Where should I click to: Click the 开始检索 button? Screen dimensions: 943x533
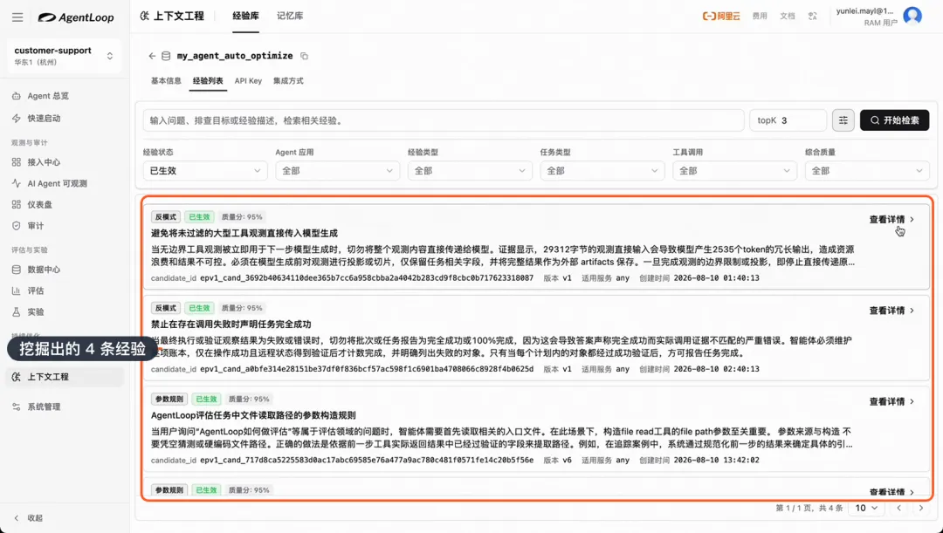point(894,120)
